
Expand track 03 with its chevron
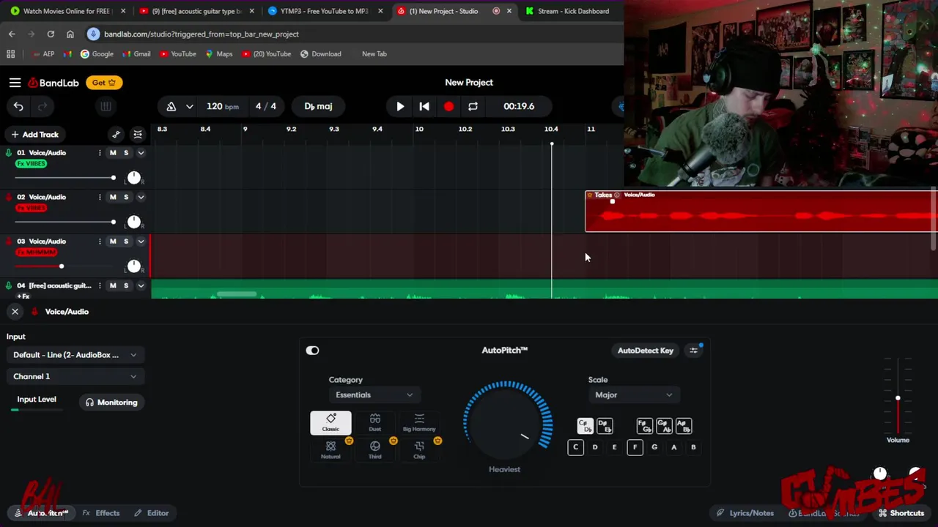141,242
